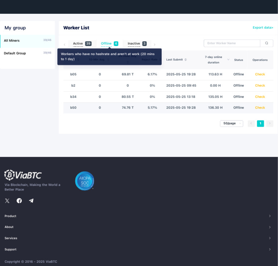Image resolution: width=278 pixels, height=266 pixels.
Task: Click last submit 2025-05-25 09:45
Action: [x=181, y=85]
